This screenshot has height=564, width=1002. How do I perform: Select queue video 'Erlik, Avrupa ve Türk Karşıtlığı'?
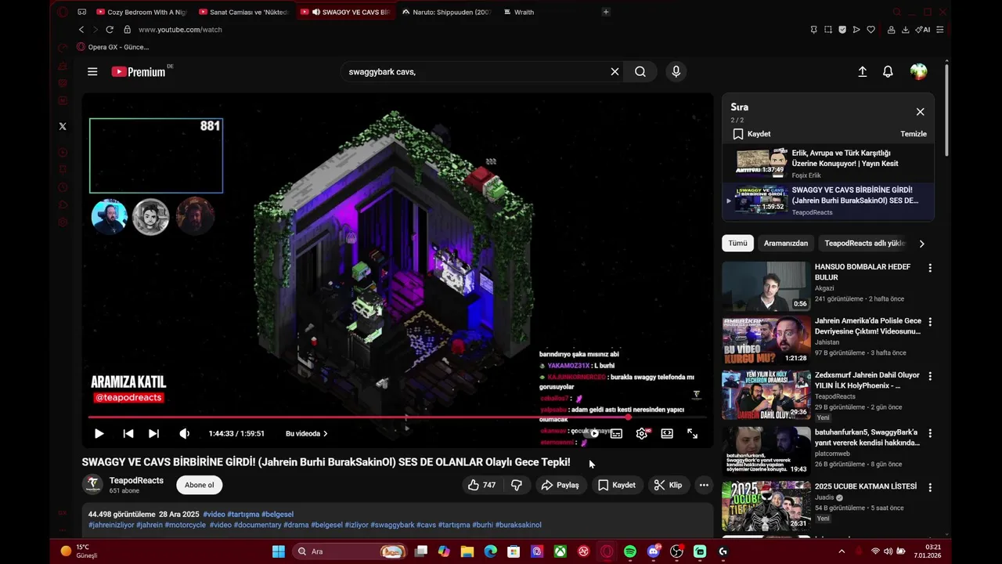828,164
